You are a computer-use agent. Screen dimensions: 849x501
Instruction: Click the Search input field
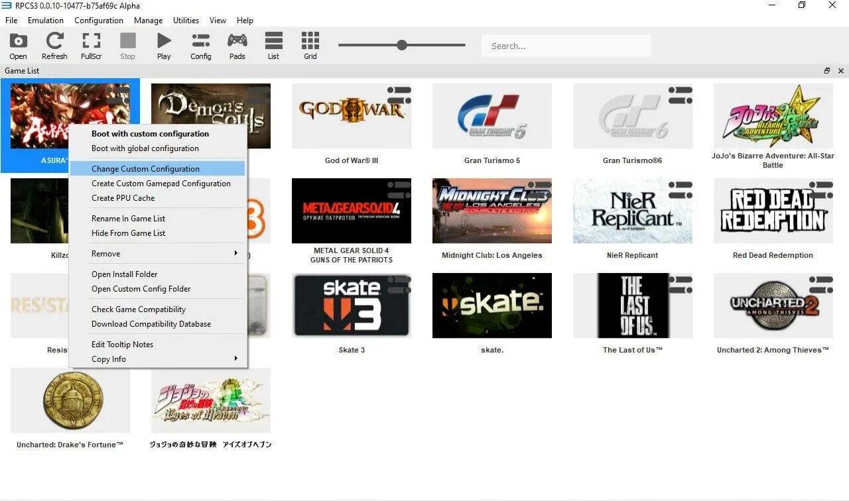(x=566, y=46)
